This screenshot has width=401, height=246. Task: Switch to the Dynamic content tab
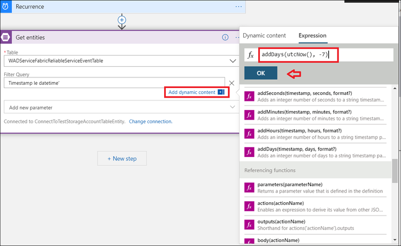click(264, 35)
